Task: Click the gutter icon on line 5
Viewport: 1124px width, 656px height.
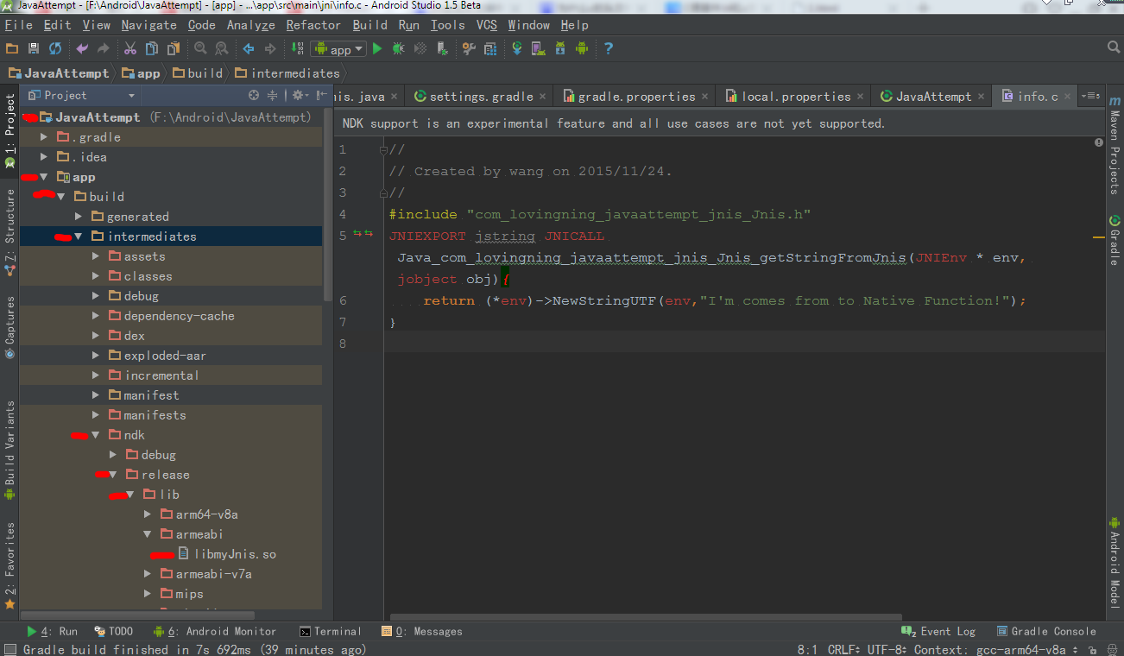Action: pyautogui.click(x=363, y=234)
